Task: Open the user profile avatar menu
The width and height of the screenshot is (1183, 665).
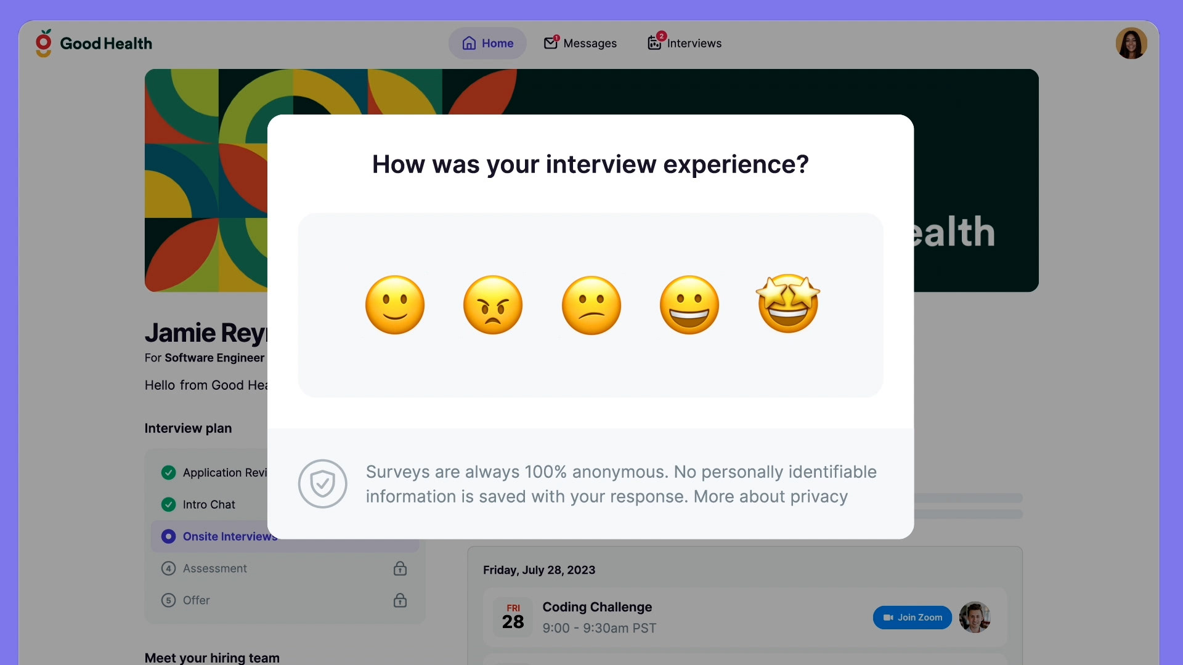Action: click(x=1131, y=43)
